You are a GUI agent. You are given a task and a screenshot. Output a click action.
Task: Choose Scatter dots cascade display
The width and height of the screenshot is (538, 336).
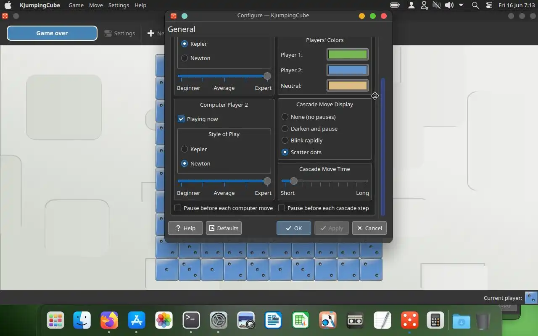click(285, 152)
